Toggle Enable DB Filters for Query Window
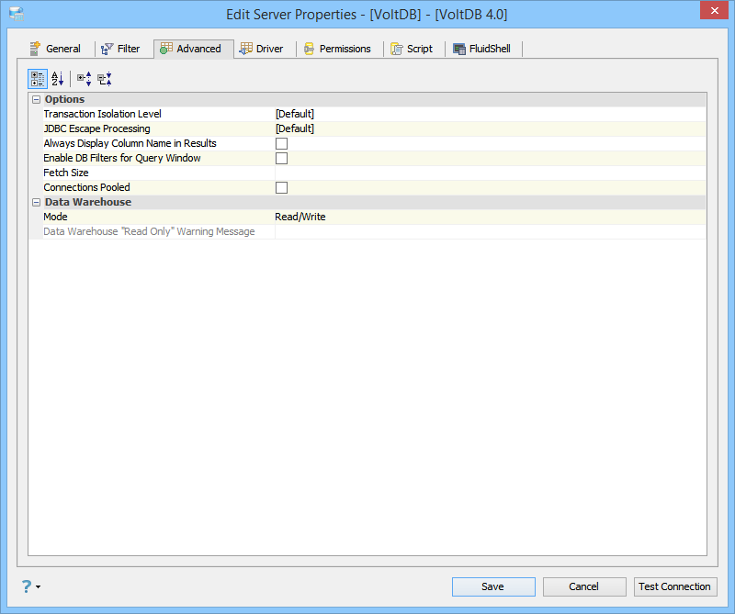This screenshot has height=614, width=735. point(281,158)
